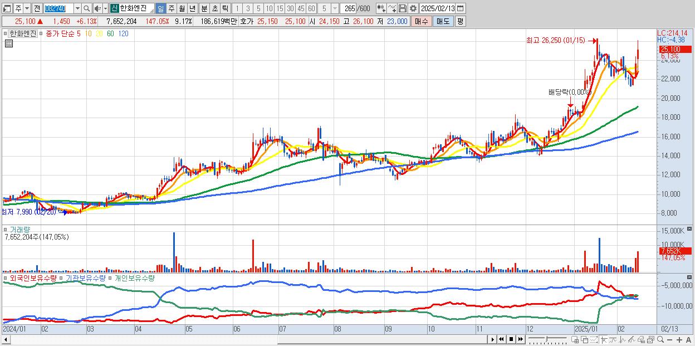The height and width of the screenshot is (346, 695).
Task: Click the 개인보유수량 indicator label
Action: 134,277
